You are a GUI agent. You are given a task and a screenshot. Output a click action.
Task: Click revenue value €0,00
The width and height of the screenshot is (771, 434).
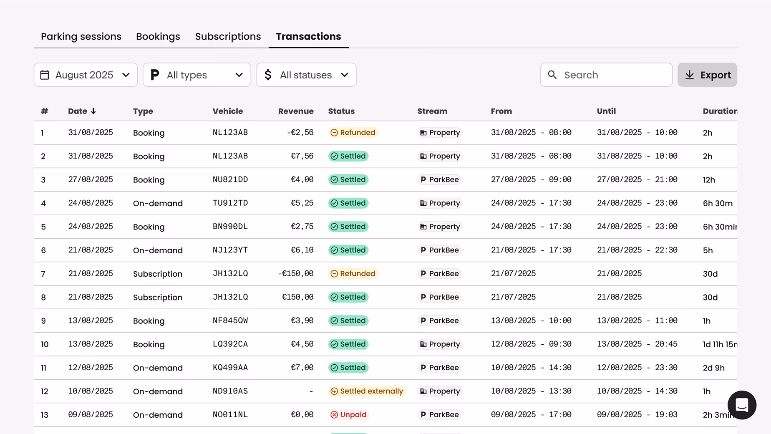point(302,415)
